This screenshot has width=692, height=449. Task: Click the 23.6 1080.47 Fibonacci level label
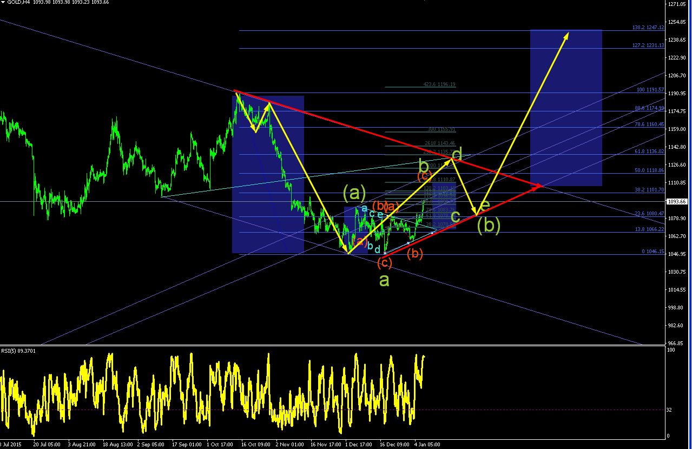coord(649,214)
